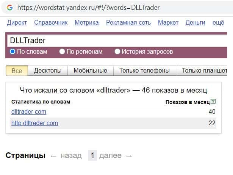Click the назад pagination link
233x175 pixels.
coord(71,156)
